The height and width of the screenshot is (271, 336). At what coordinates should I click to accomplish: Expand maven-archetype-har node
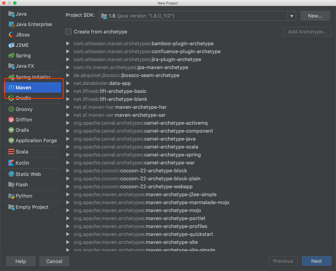(68, 107)
